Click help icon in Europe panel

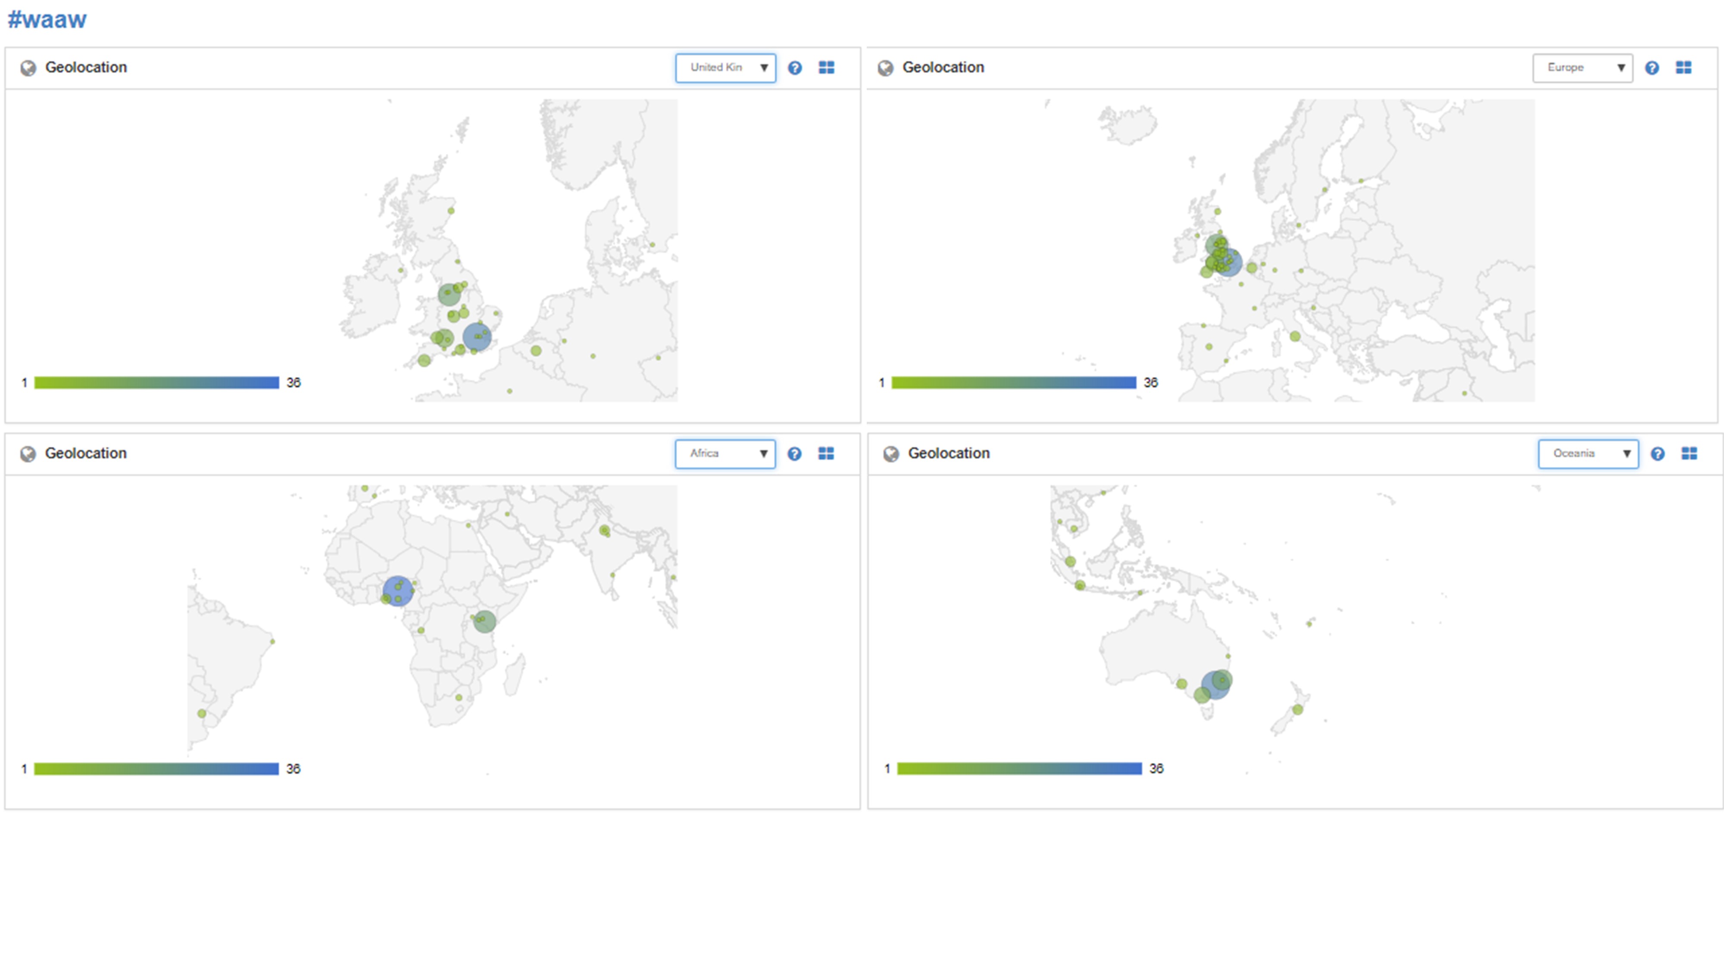[x=1652, y=68]
